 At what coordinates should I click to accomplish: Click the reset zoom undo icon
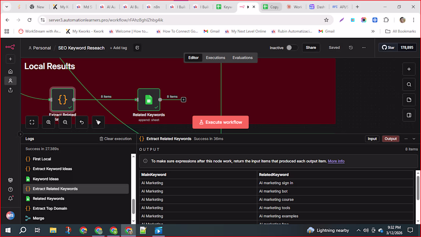tap(82, 122)
